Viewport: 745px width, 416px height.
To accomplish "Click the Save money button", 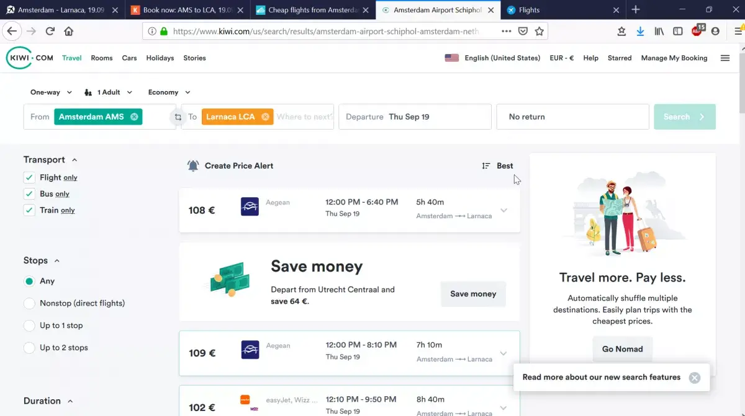I will point(473,294).
